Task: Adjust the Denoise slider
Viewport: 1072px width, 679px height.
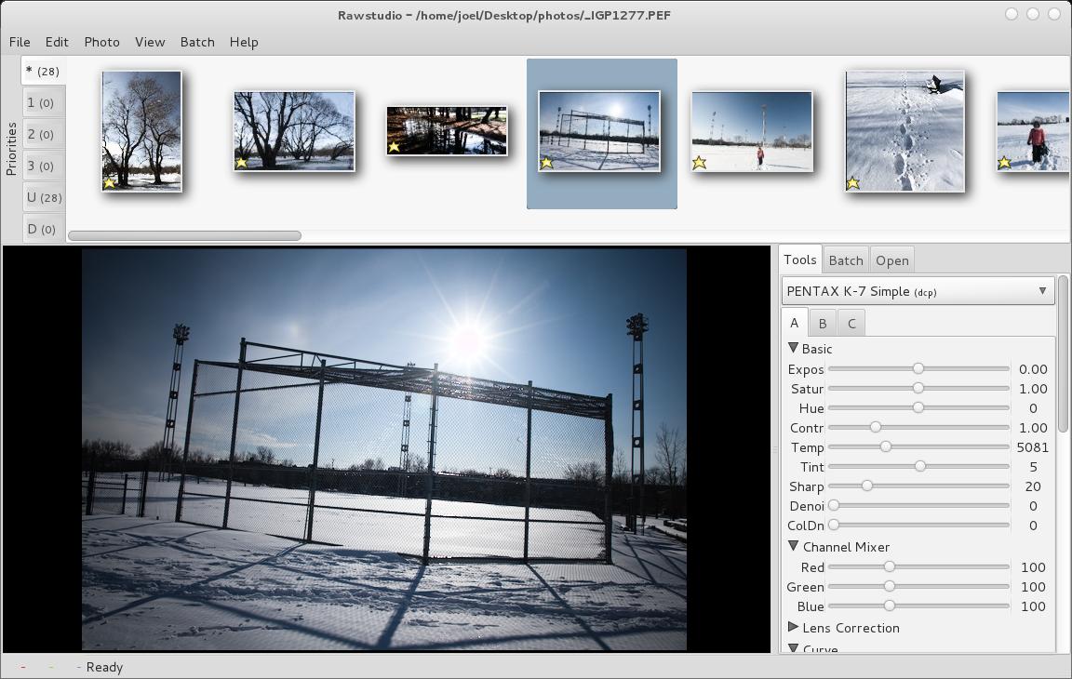Action: tap(918, 505)
